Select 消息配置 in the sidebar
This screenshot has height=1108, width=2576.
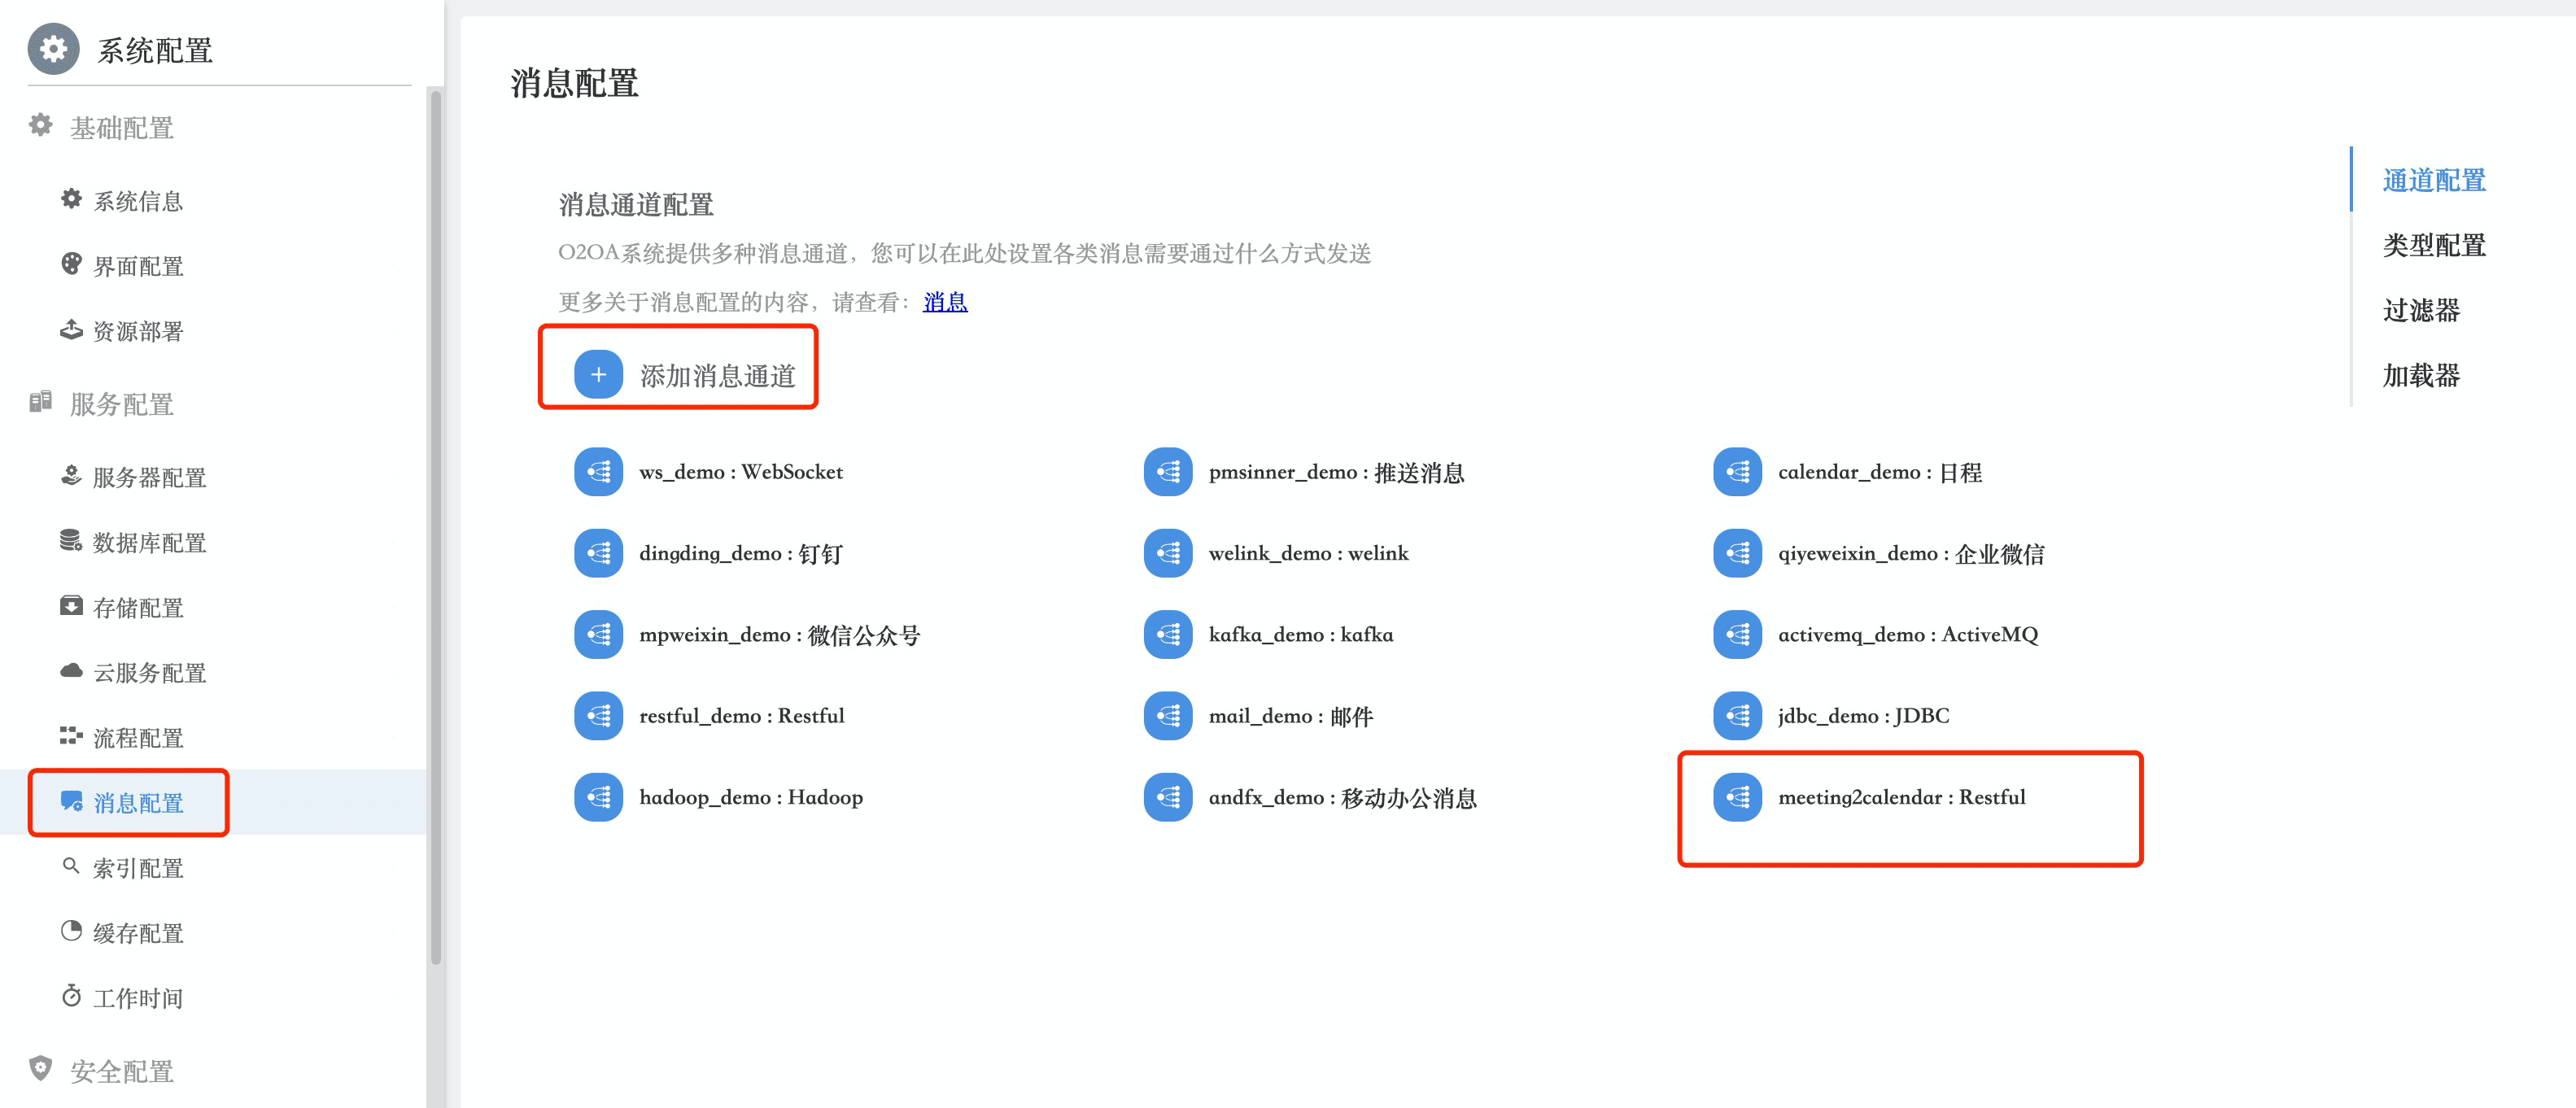(x=138, y=802)
